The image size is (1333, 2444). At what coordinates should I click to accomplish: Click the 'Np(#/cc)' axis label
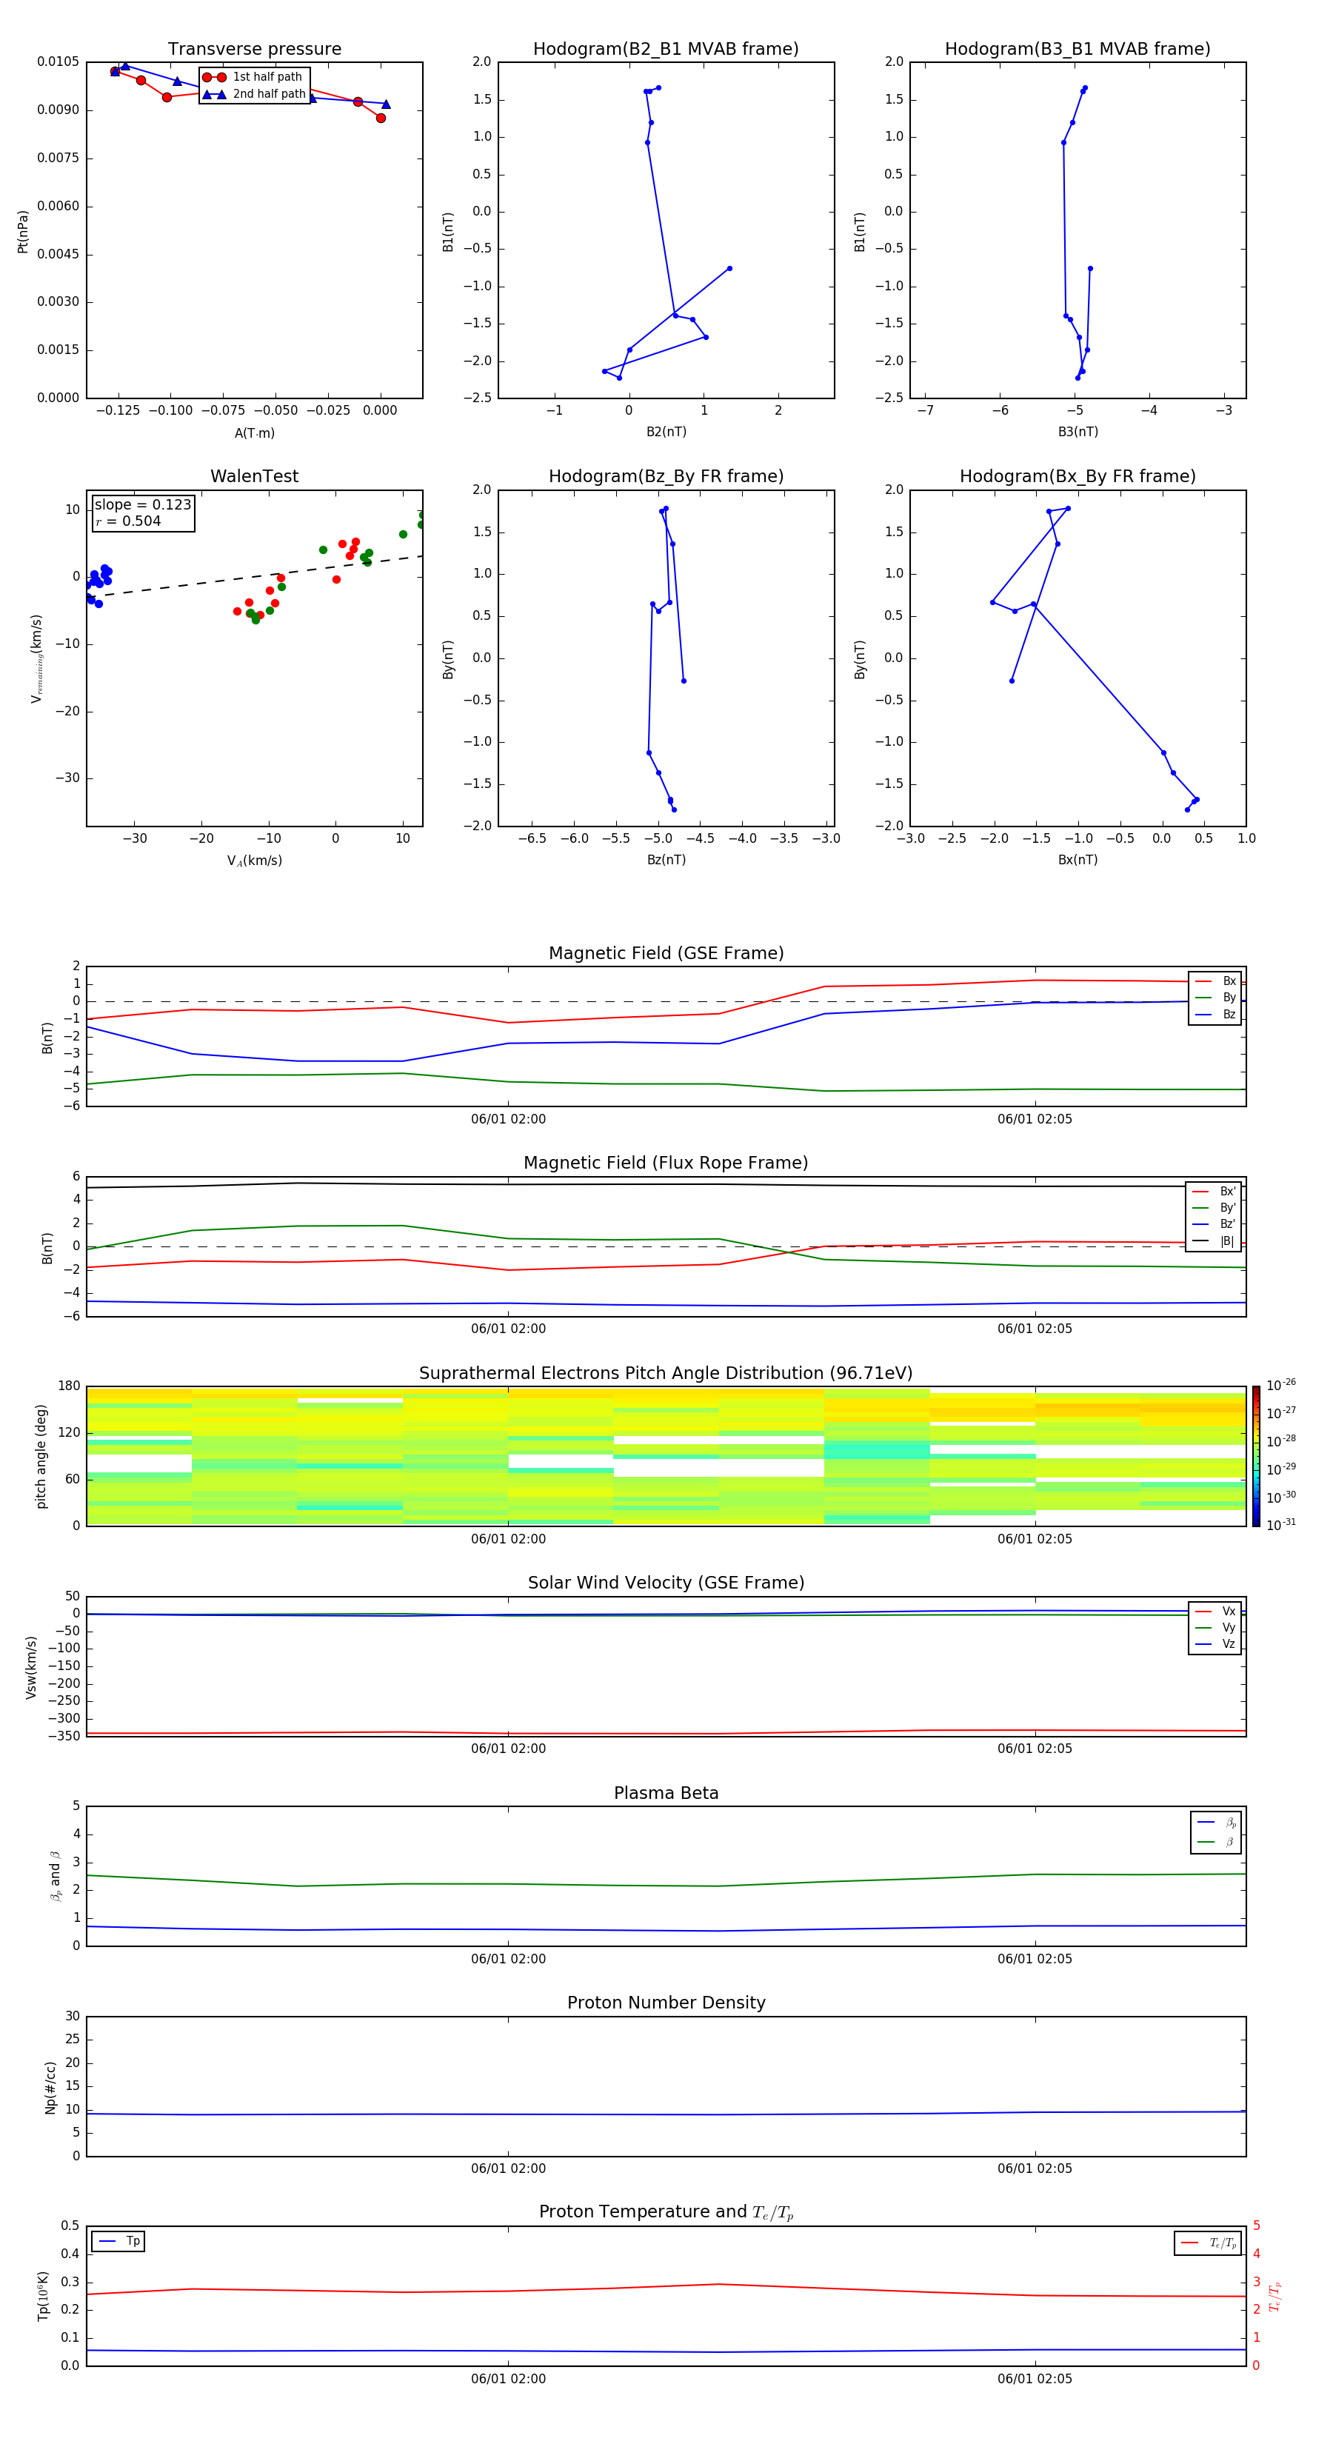pos(50,2087)
